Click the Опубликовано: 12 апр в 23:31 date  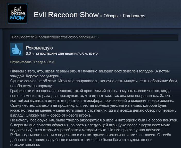[32, 62]
